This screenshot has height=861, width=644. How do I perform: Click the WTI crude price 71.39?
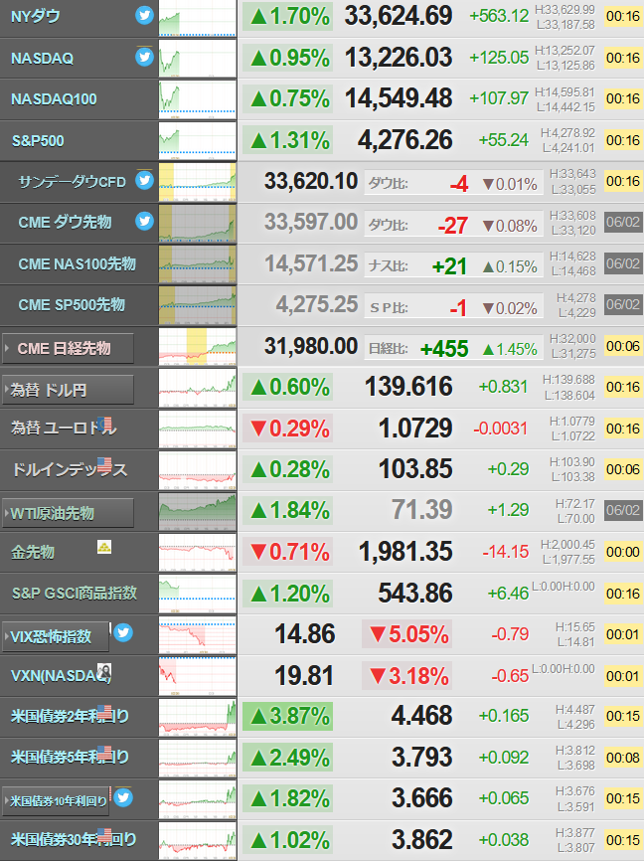click(421, 510)
